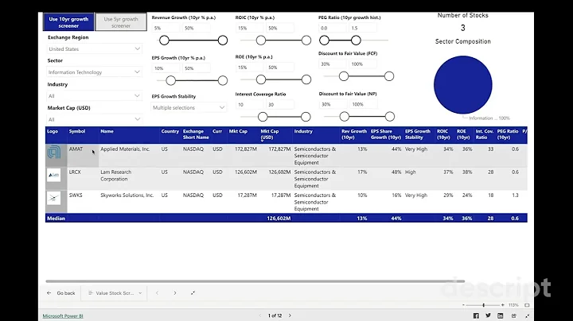The height and width of the screenshot is (321, 573).
Task: Open the Microsoft Power BI link
Action: [x=63, y=316]
